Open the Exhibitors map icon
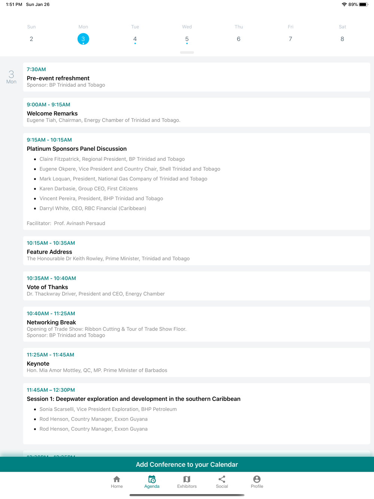The width and height of the screenshot is (374, 499). (187, 479)
